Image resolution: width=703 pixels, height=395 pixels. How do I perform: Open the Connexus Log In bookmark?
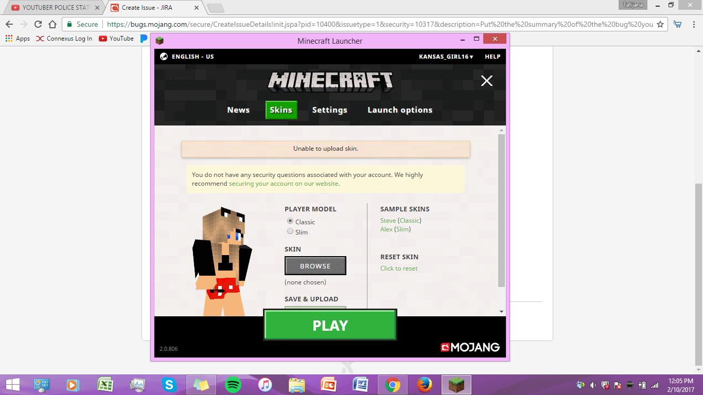pos(64,39)
